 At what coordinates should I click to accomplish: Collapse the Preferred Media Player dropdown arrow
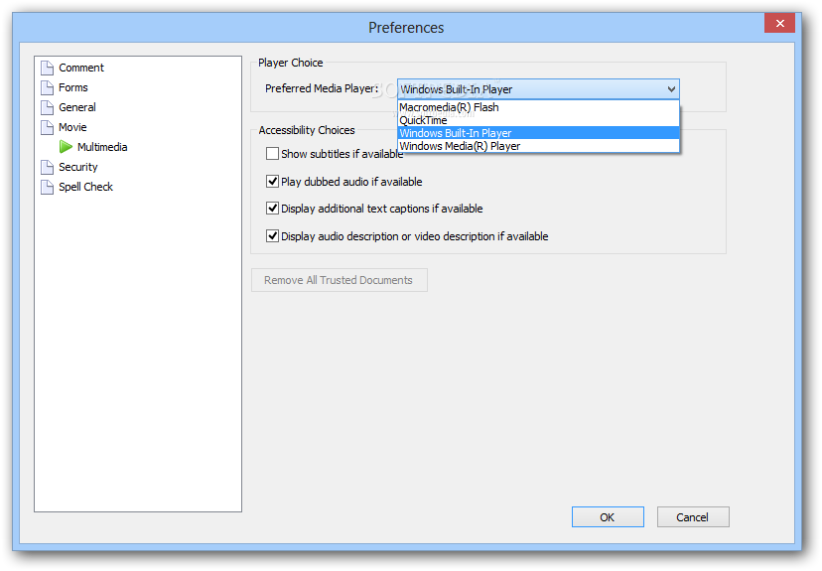[671, 89]
